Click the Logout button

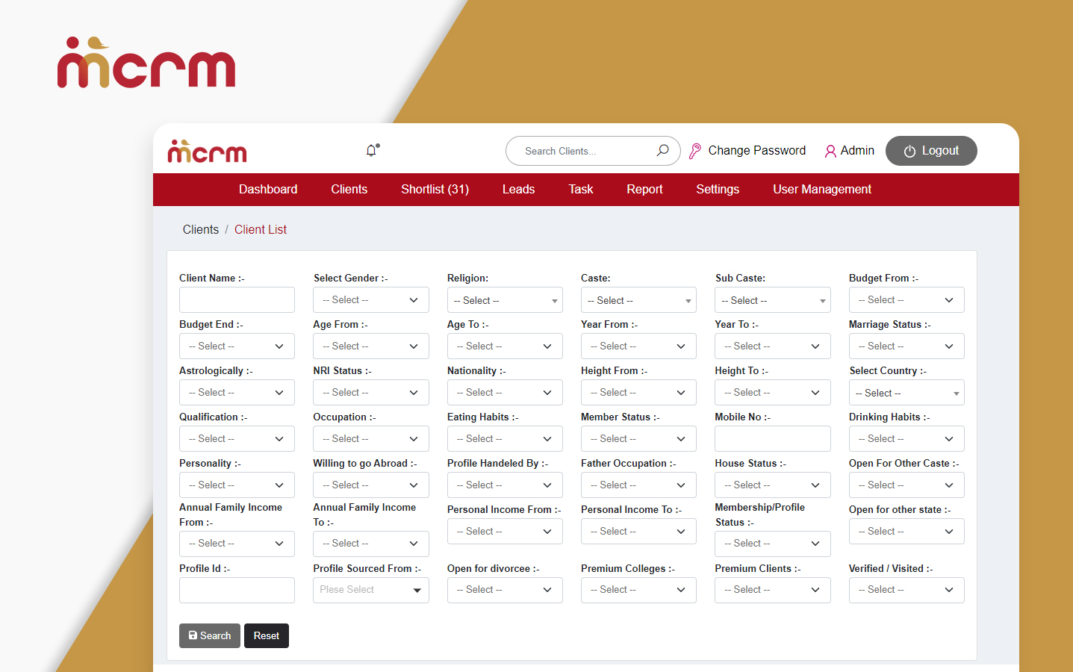[931, 151]
